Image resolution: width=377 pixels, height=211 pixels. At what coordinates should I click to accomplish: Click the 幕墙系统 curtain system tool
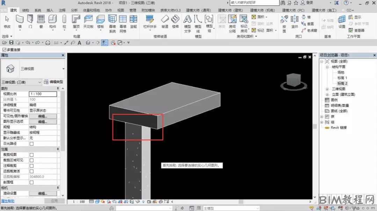coord(112,23)
